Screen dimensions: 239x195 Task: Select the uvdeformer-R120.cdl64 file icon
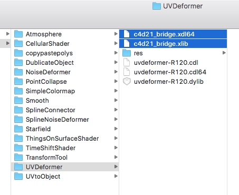tap(127, 72)
